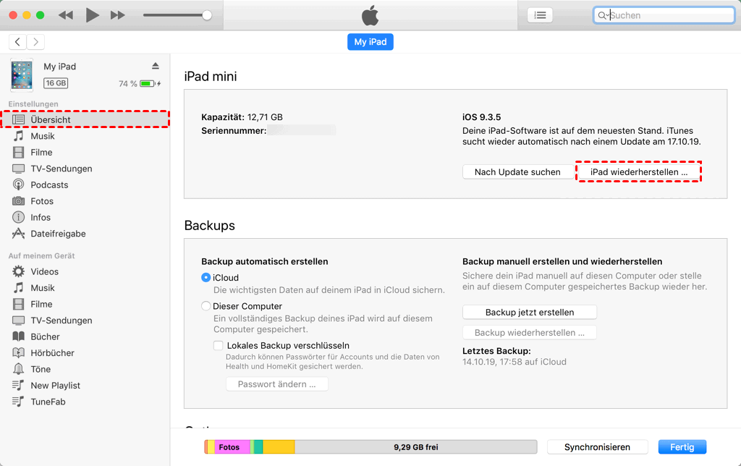This screenshot has height=466, width=741.
Task: Open Fotos in the sidebar
Action: click(42, 201)
